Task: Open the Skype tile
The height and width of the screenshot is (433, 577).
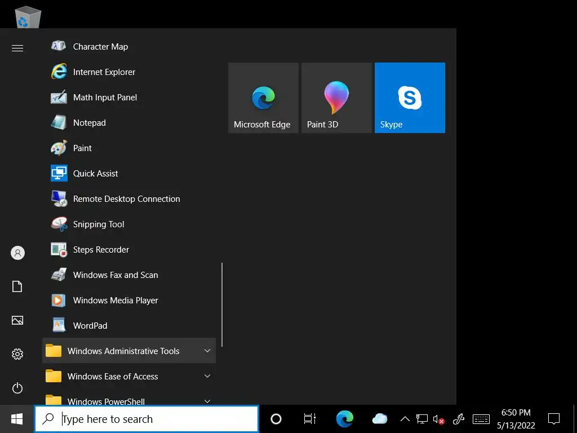Action: [x=410, y=98]
